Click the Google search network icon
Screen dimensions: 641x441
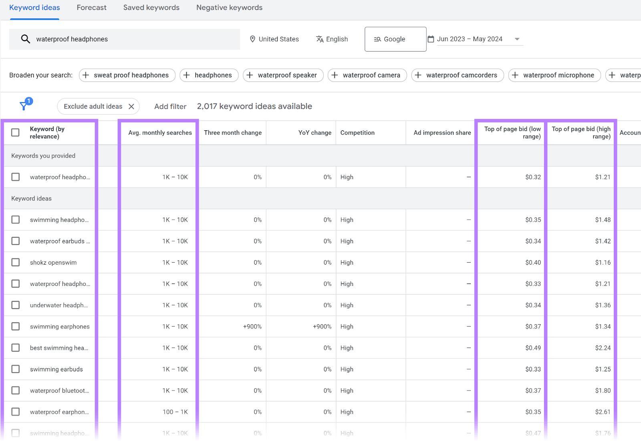point(377,39)
